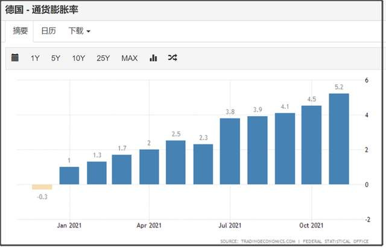Click the 5.2 value label
This screenshot has width=386, height=248.
[339, 87]
